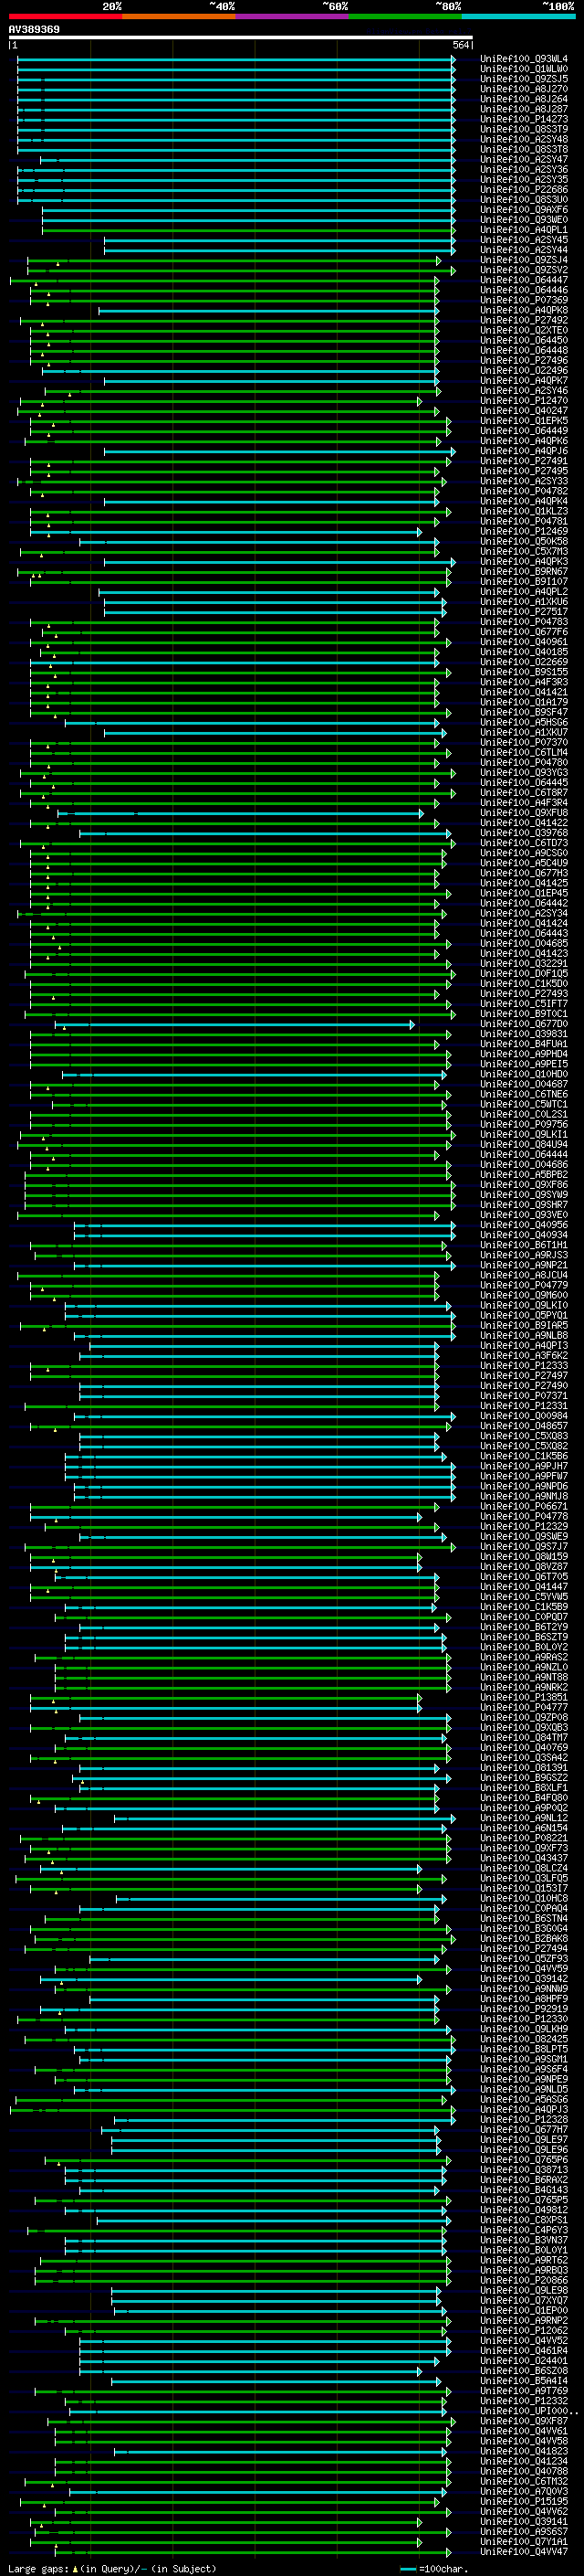The image size is (584, 2576).
Task: Select the UniRef100_A4QPL1 label
Action: pyautogui.click(x=524, y=230)
